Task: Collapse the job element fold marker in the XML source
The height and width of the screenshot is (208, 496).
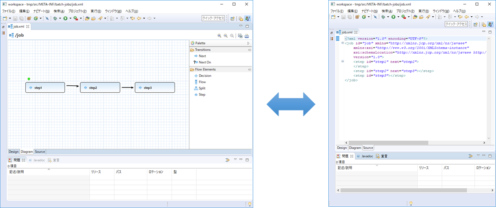Action: pyautogui.click(x=343, y=43)
